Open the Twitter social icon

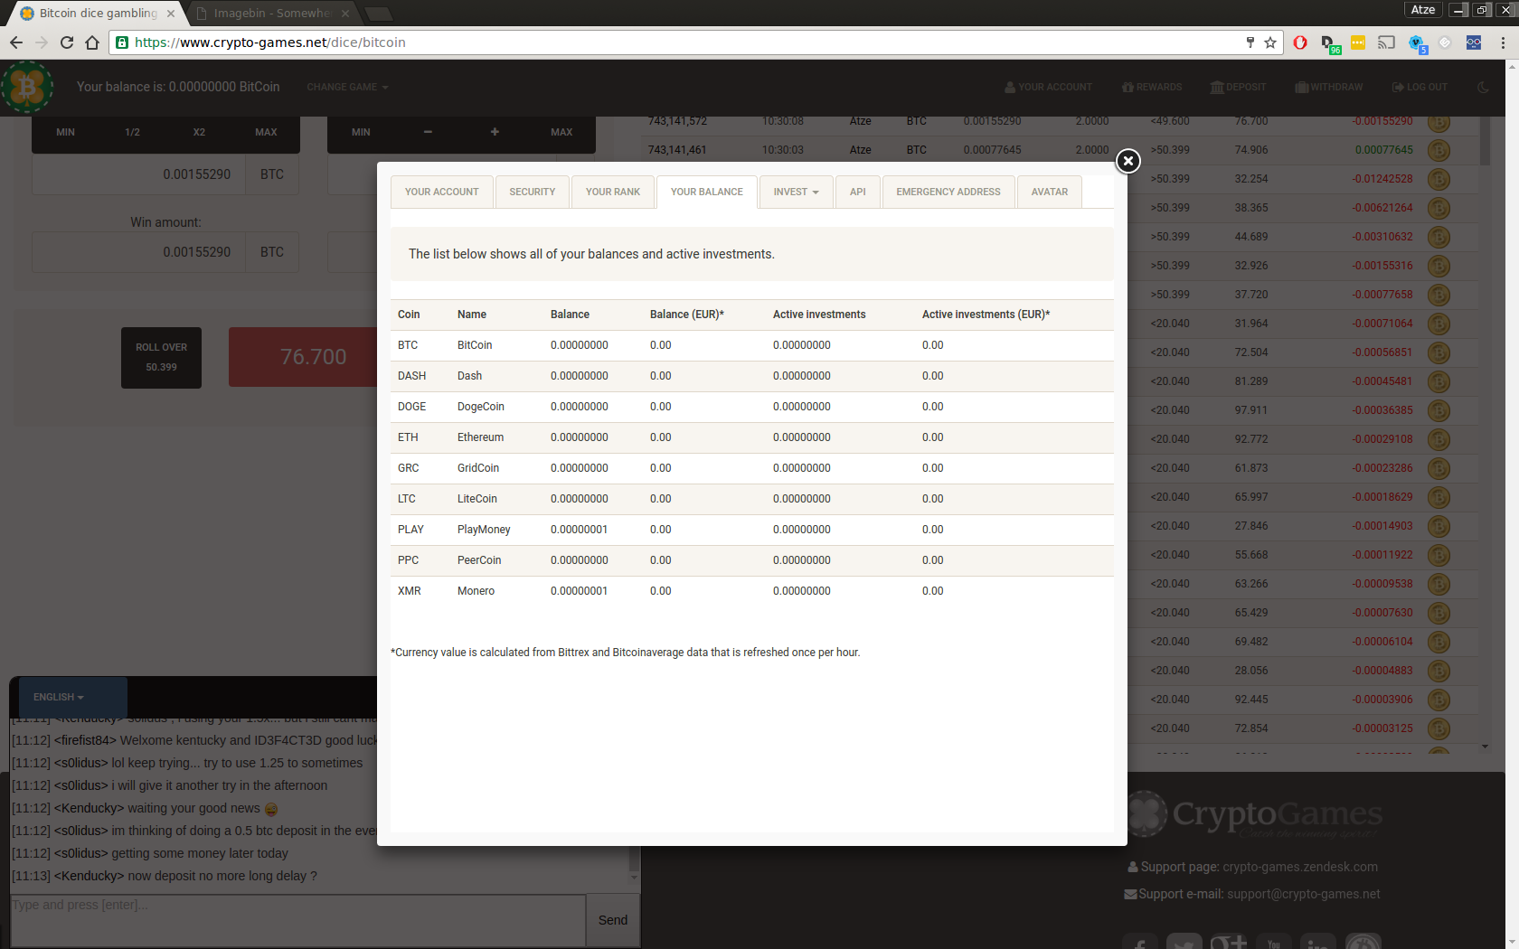[x=1184, y=941]
